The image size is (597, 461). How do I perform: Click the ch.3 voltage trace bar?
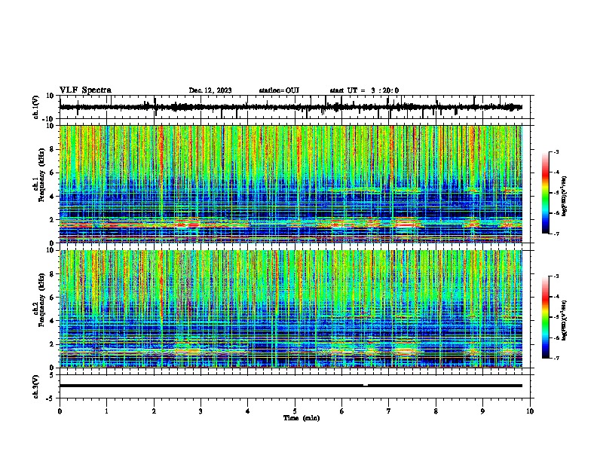[x=290, y=386]
